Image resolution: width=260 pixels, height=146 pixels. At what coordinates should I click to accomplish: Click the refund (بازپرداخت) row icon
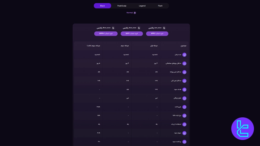184,107
